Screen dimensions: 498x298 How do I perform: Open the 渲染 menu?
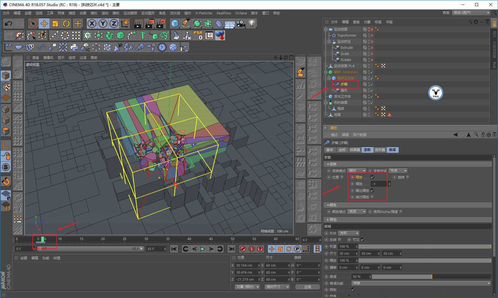pyautogui.click(x=105, y=13)
